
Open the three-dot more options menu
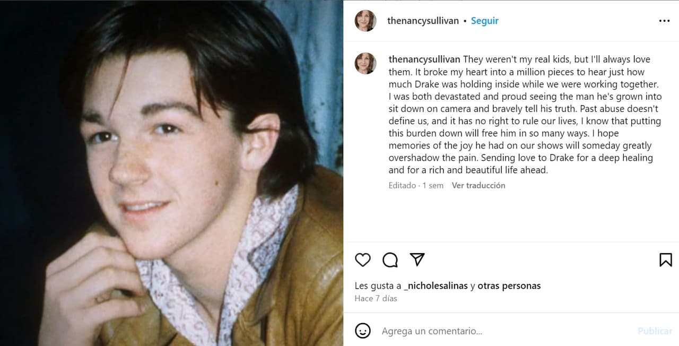click(x=664, y=21)
